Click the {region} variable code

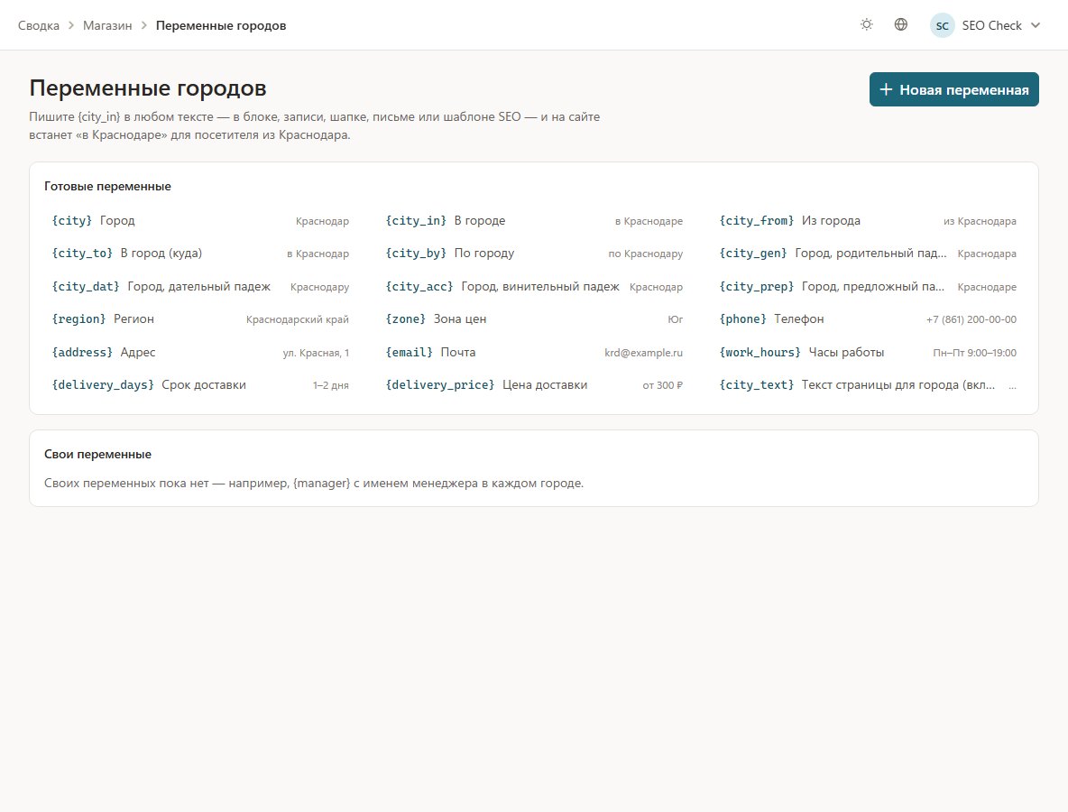pos(78,318)
